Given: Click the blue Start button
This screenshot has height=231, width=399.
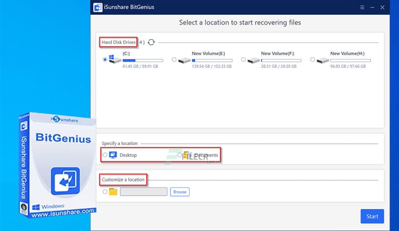Looking at the screenshot, I should click(x=372, y=216).
